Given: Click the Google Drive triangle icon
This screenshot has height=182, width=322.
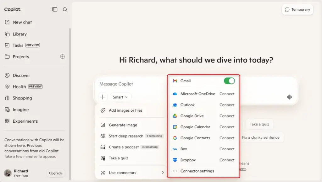Looking at the screenshot, I should (175, 116).
